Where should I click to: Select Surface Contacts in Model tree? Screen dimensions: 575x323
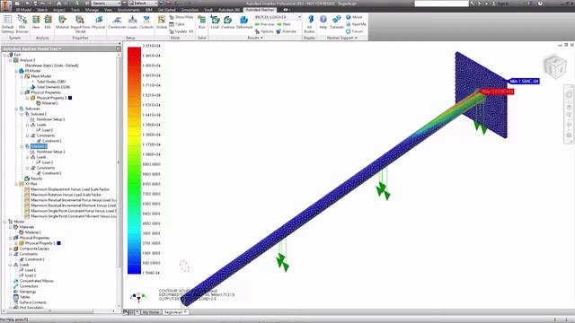tap(32, 302)
